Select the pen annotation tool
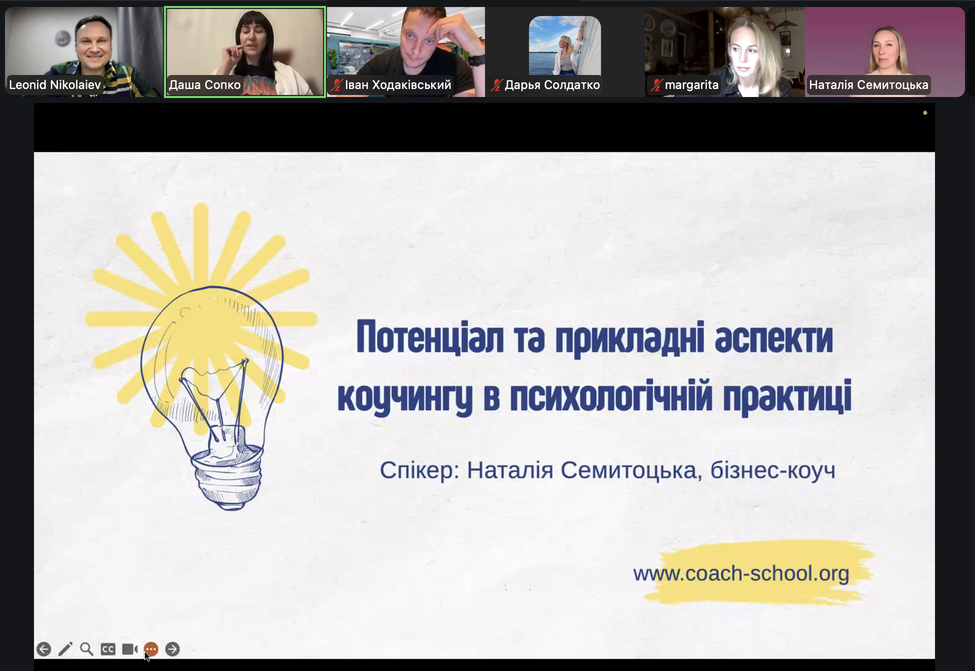Screen dimensions: 975x671 65,649
